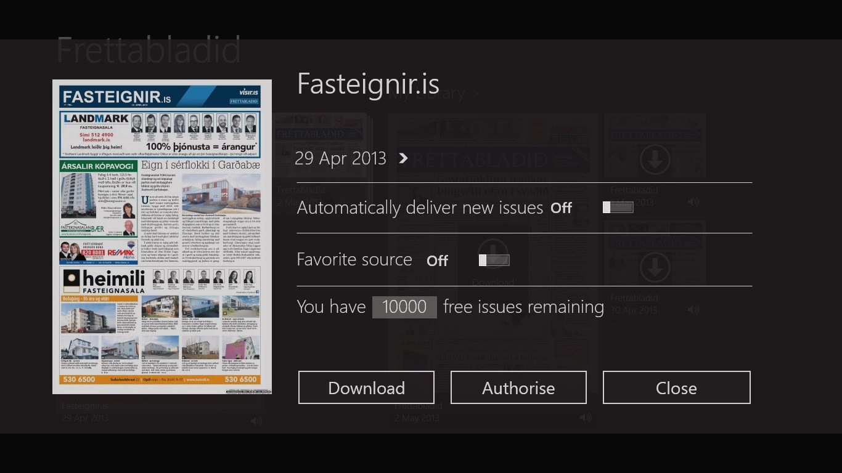
Task: Click speaker icon beside 1 May 2013 issue
Action: tap(693, 202)
